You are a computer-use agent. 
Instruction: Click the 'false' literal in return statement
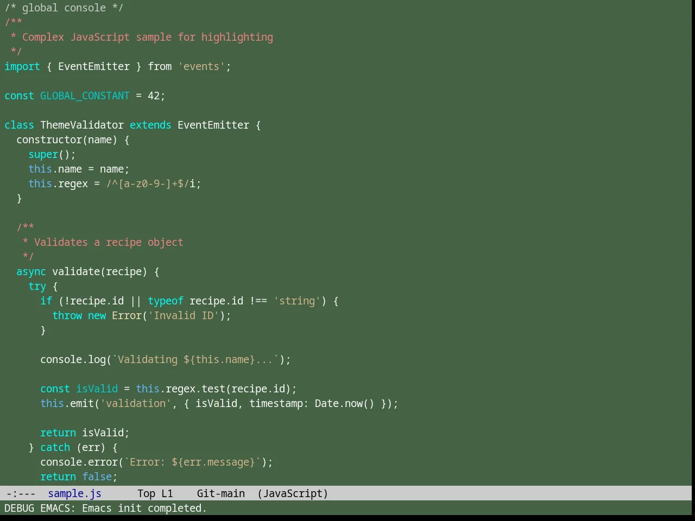[97, 476]
